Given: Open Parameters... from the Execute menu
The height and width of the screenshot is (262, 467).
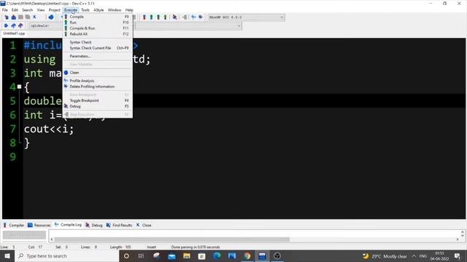Looking at the screenshot, I should tap(97, 56).
